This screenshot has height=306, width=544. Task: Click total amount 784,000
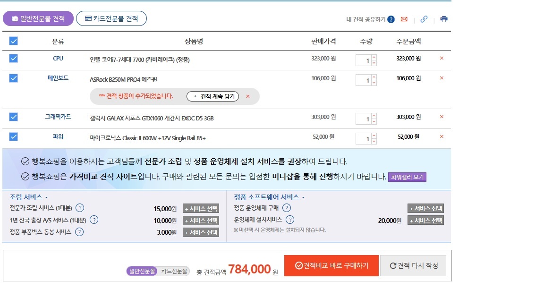pyautogui.click(x=249, y=269)
